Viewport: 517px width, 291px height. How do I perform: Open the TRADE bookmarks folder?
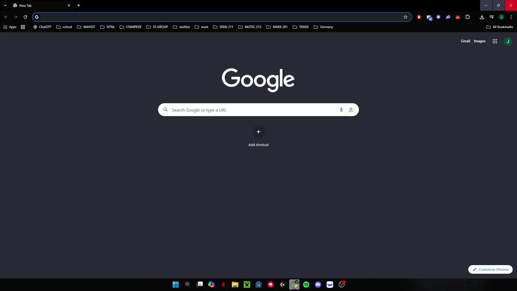click(301, 27)
